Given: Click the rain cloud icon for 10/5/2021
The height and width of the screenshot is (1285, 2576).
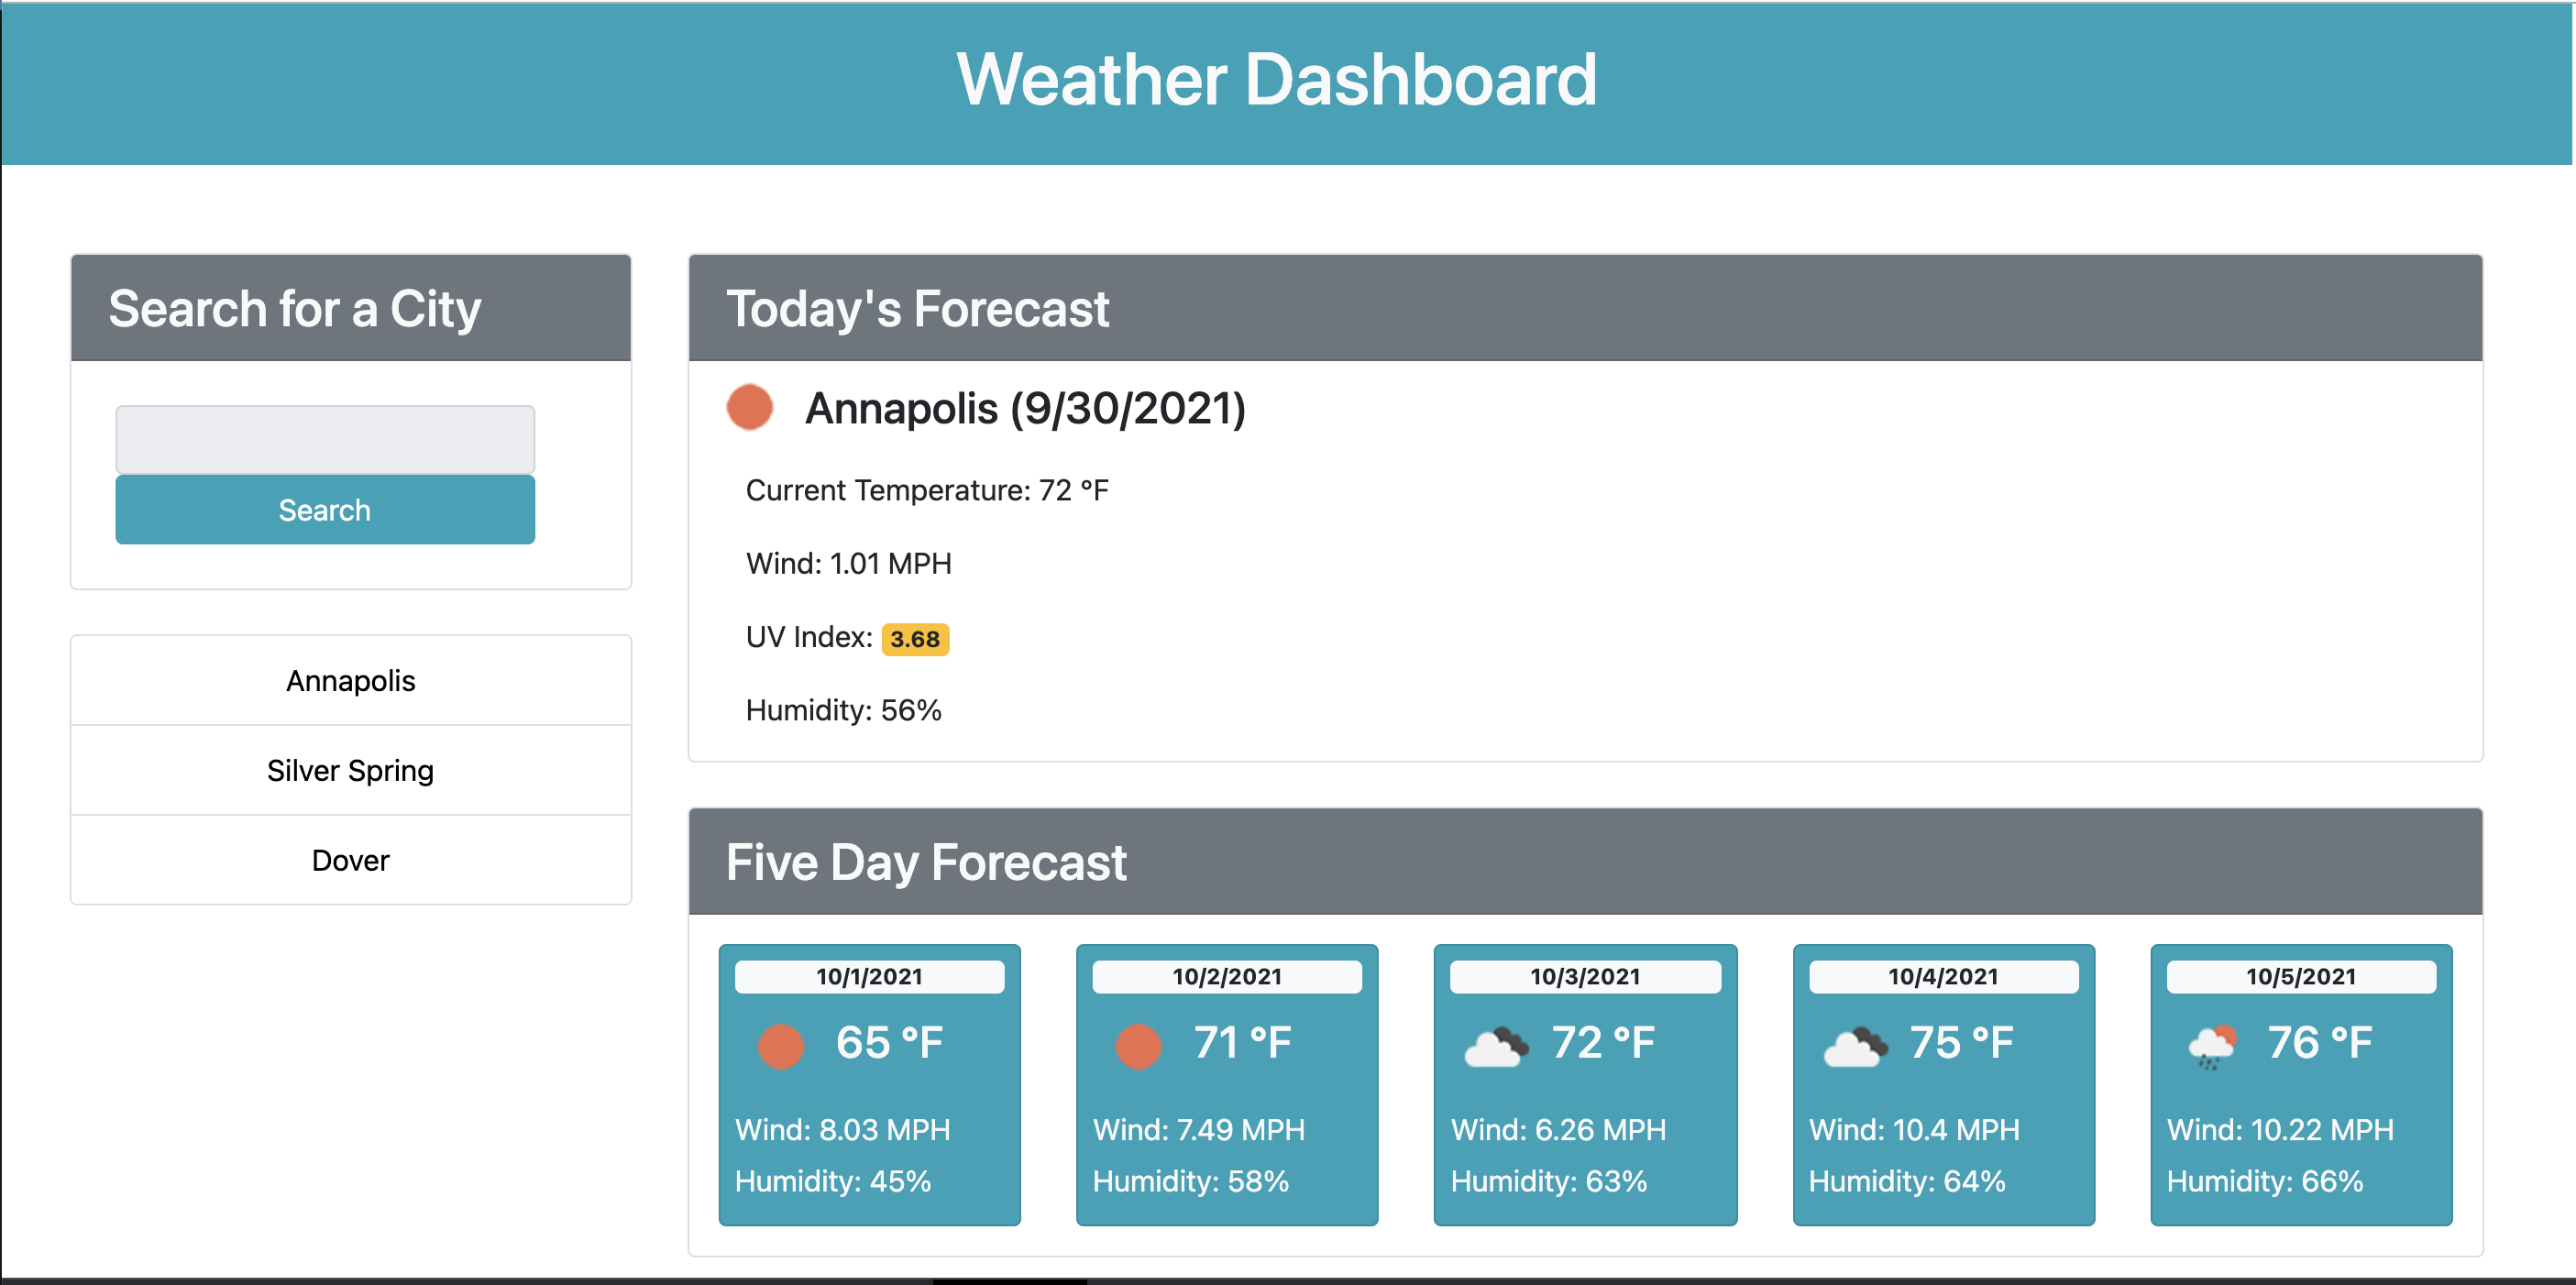Looking at the screenshot, I should point(2213,1047).
